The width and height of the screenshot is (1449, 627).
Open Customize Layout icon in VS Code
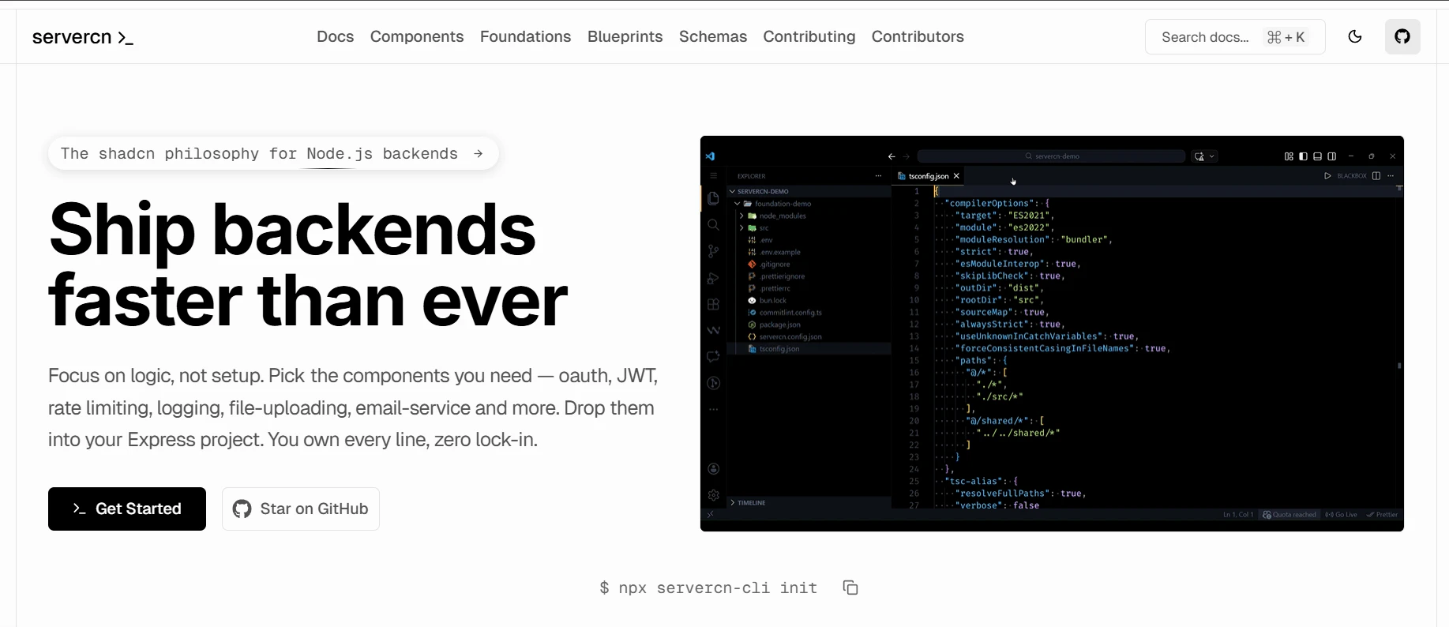[1289, 156]
